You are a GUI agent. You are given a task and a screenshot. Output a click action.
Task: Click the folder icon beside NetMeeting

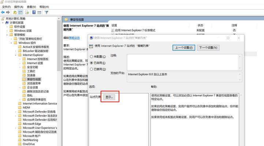pyautogui.click(x=20, y=140)
